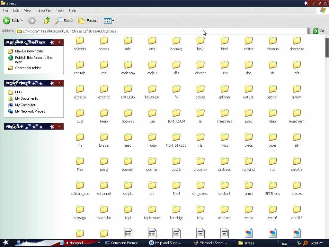The width and height of the screenshot is (329, 247).
Task: Select the ablestrs folder
Action: pyautogui.click(x=80, y=44)
